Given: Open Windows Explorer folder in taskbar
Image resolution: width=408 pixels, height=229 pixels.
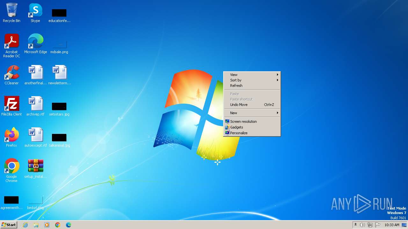Looking at the screenshot, I should 36,225.
